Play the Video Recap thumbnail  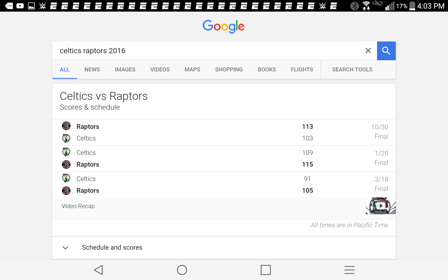pos(381,206)
